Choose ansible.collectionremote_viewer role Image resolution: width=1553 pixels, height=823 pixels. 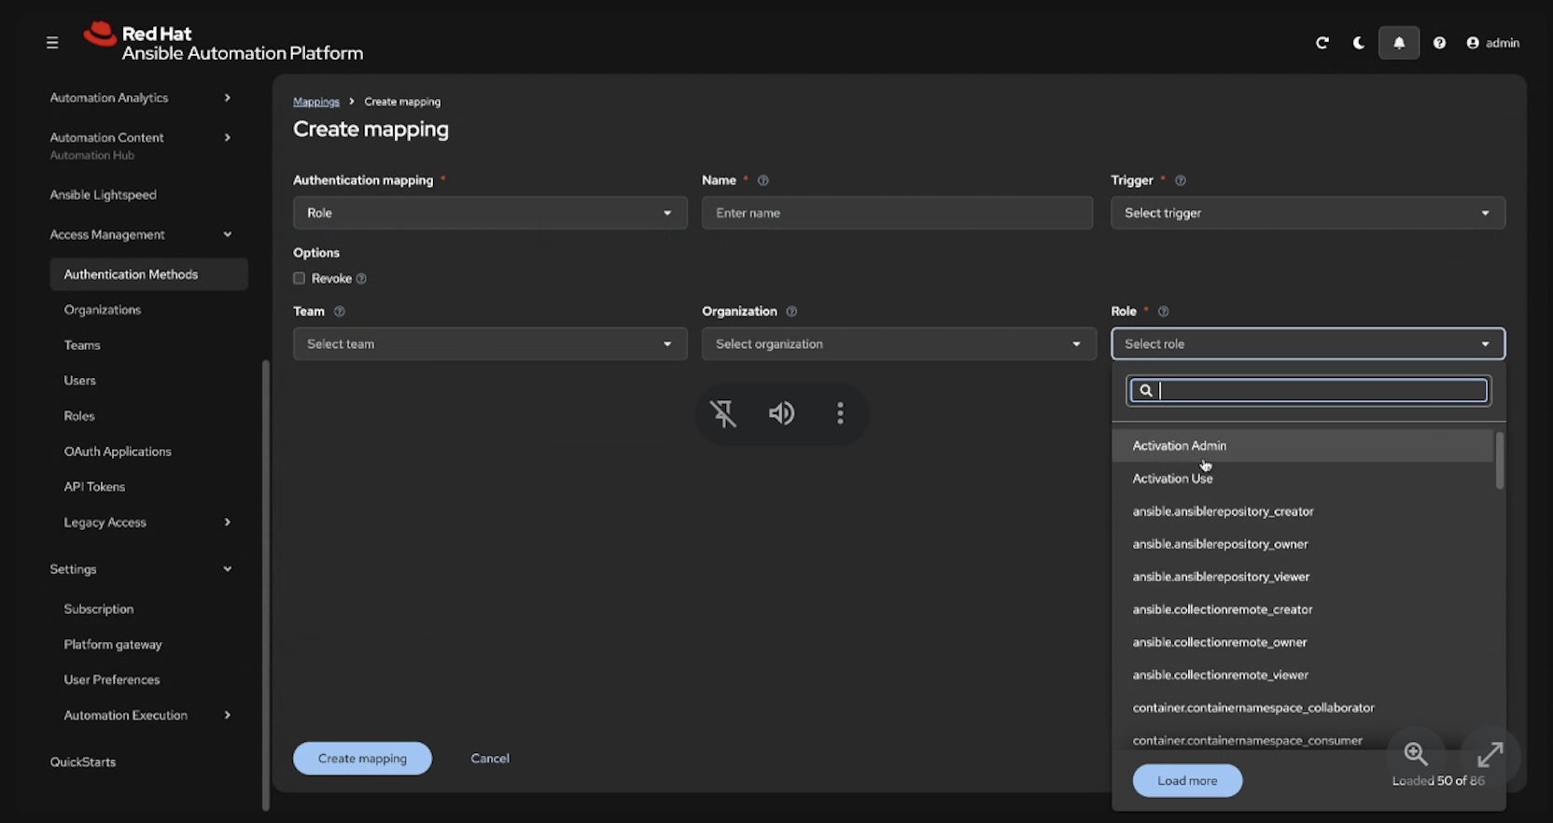(x=1302, y=675)
